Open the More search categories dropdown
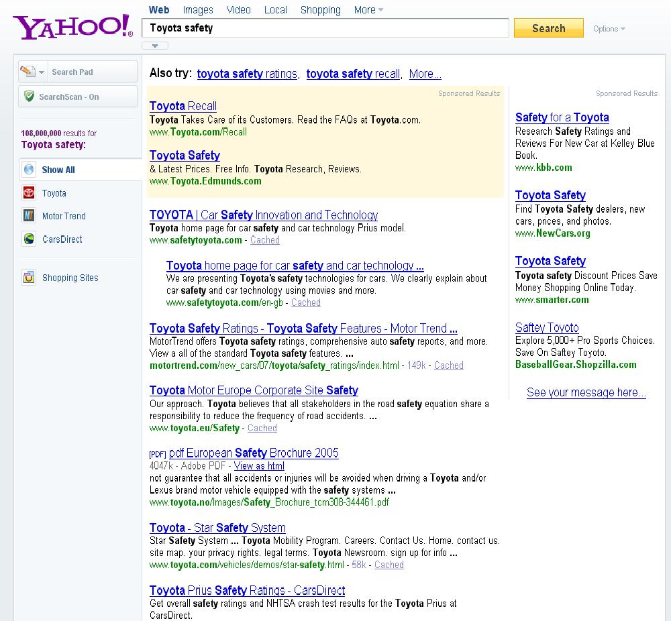671x621 pixels. click(x=368, y=10)
